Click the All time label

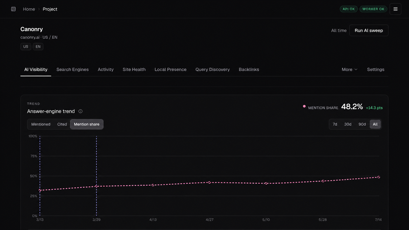pyautogui.click(x=339, y=30)
